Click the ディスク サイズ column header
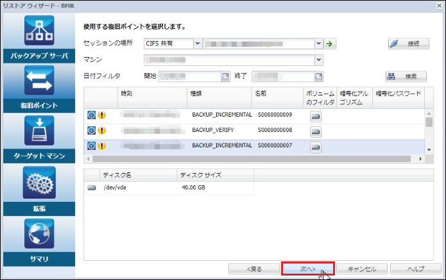The width and height of the screenshot is (446, 280). pyautogui.click(x=216, y=175)
